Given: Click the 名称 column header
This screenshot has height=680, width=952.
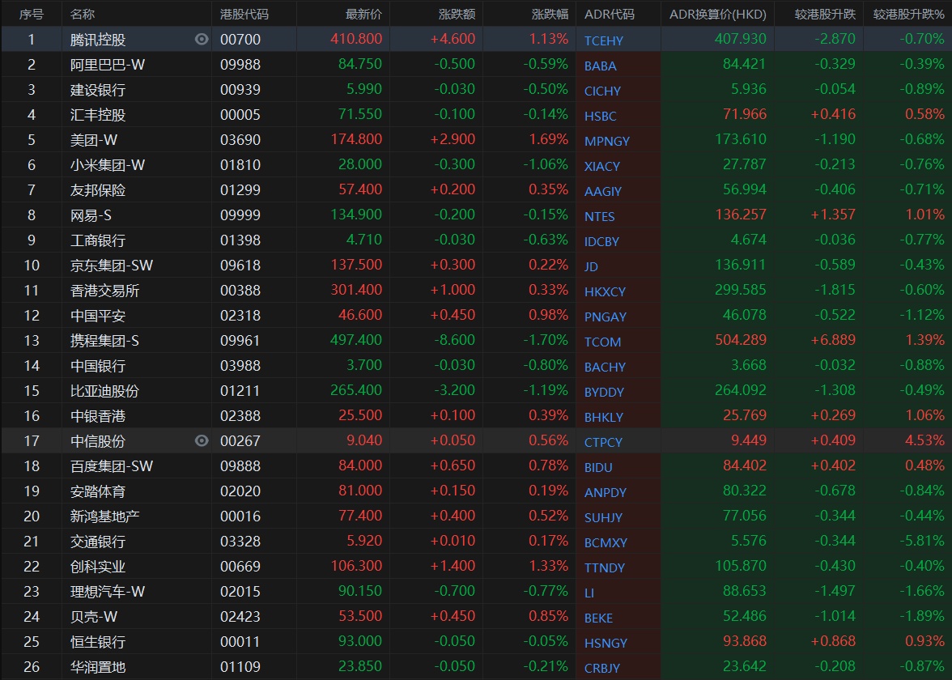Looking at the screenshot, I should [83, 14].
